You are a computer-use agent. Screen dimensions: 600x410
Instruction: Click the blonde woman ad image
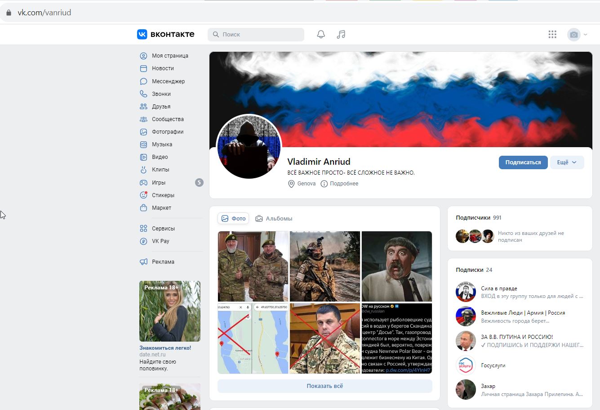[x=170, y=311]
